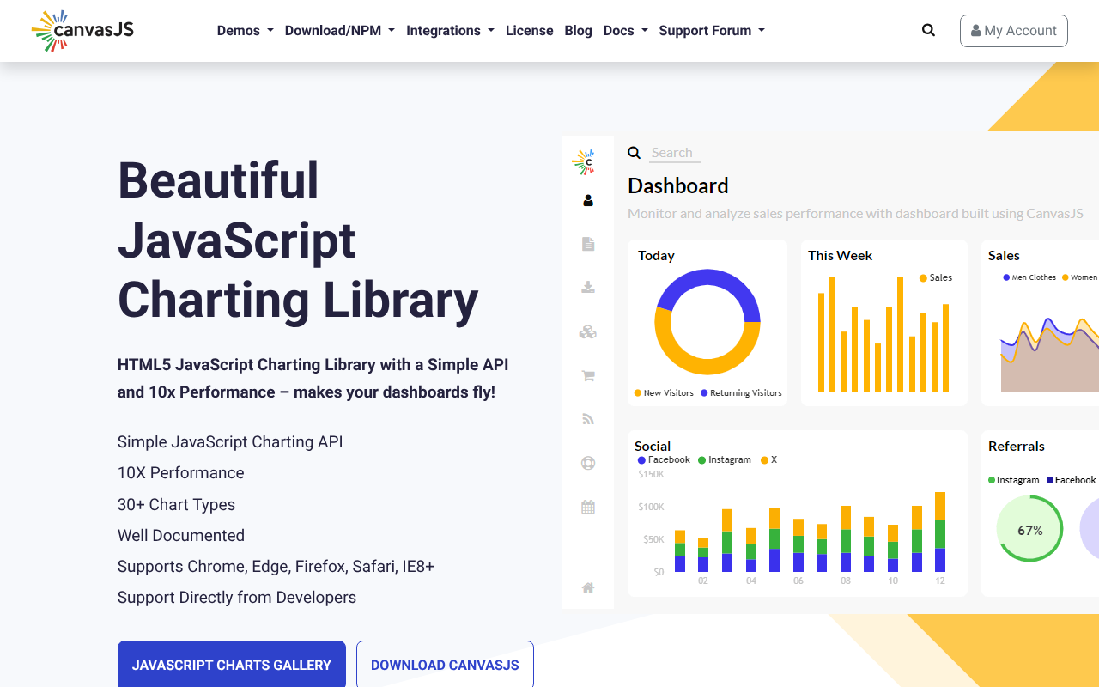
Task: Toggle Instagram series in Social chart legend
Action: click(725, 460)
